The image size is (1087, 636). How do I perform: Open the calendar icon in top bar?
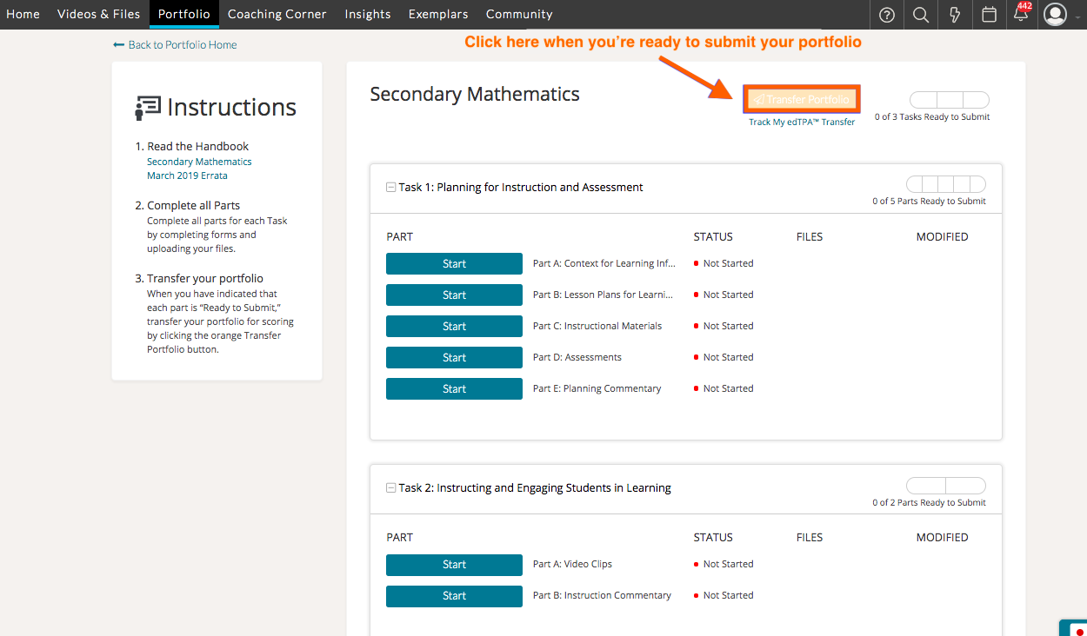[x=989, y=15]
